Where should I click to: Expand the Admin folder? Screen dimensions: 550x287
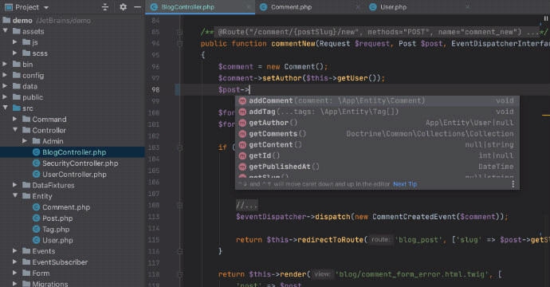(25, 141)
